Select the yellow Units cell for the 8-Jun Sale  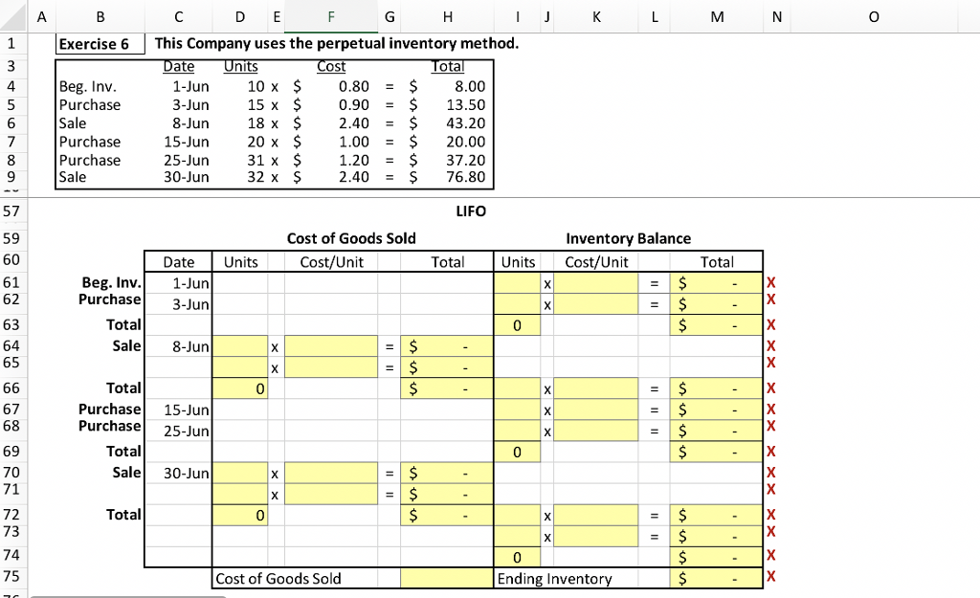240,346
